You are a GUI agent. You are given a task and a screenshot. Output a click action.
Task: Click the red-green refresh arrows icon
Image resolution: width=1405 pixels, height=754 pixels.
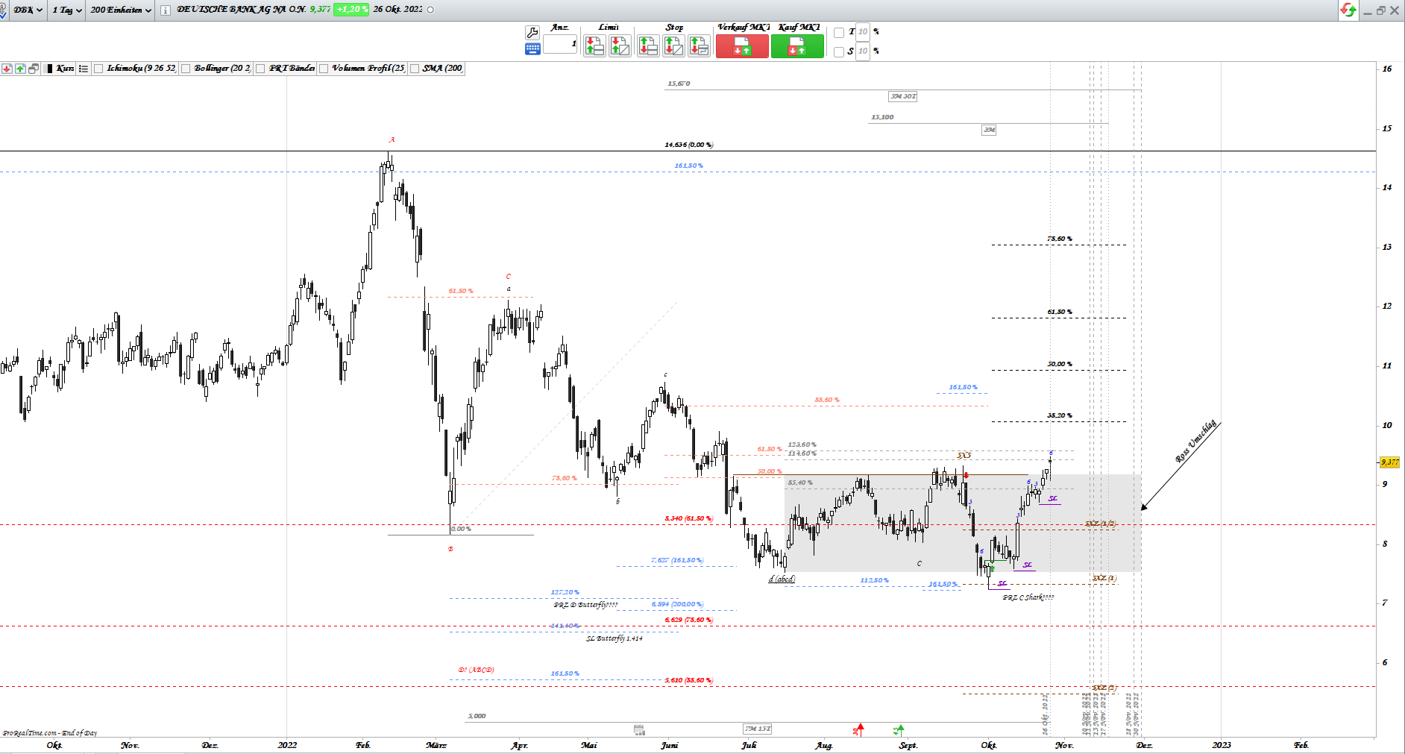click(x=1348, y=10)
